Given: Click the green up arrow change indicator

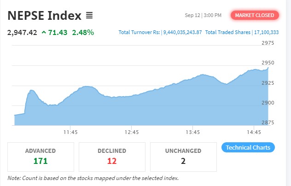Looking at the screenshot, I should (x=43, y=32).
